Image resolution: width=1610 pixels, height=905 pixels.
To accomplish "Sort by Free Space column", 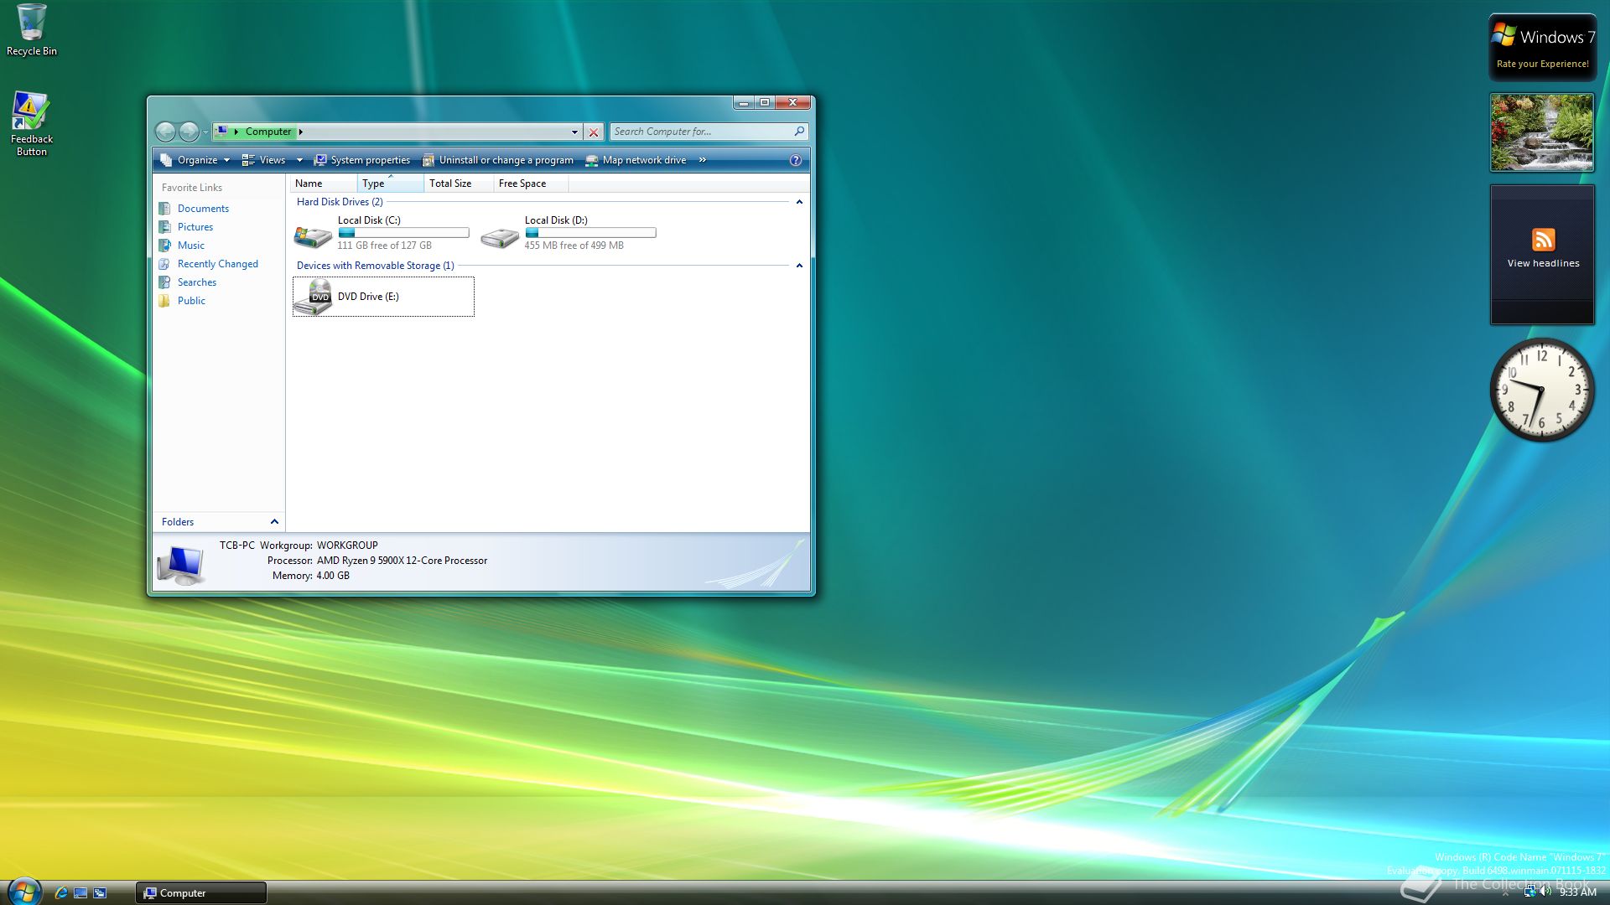I will coord(531,184).
